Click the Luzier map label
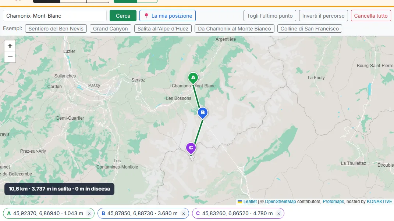394x221 pixels. click(69, 51)
